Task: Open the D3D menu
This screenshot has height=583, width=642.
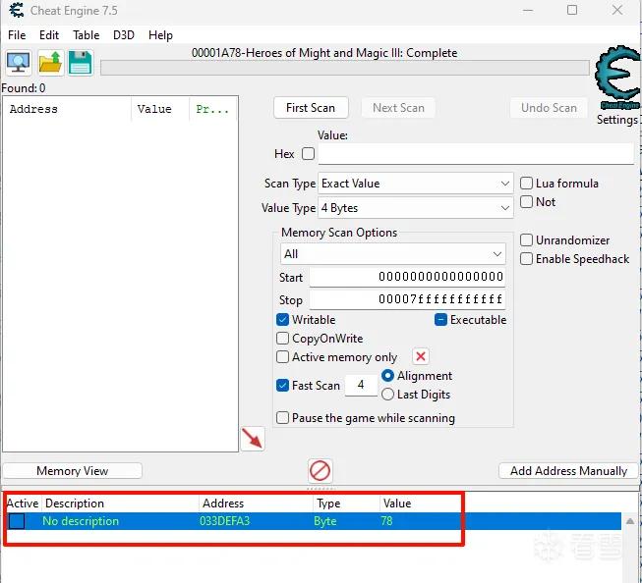Action: 124,35
